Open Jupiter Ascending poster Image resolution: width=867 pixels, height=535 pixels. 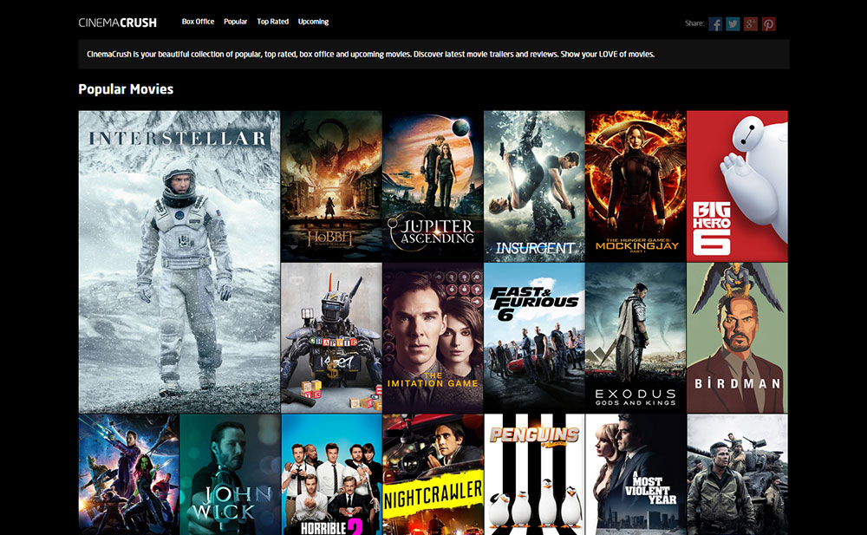(x=433, y=186)
